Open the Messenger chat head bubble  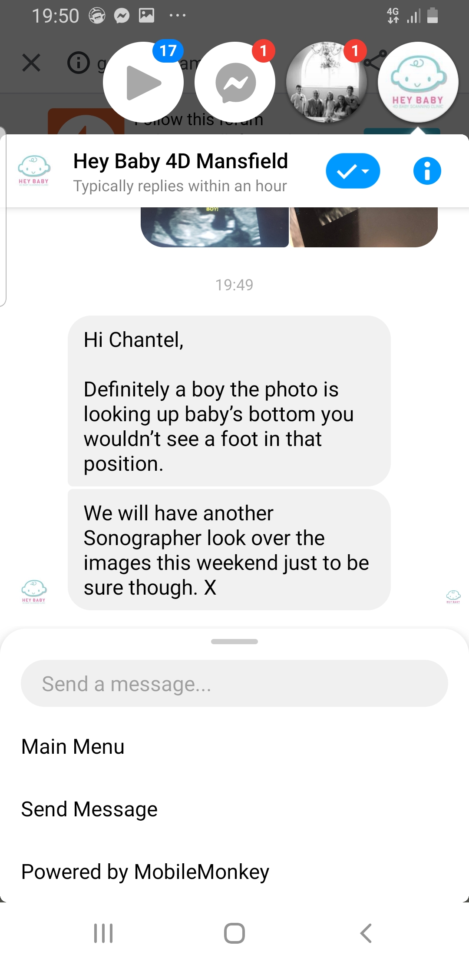click(x=235, y=82)
